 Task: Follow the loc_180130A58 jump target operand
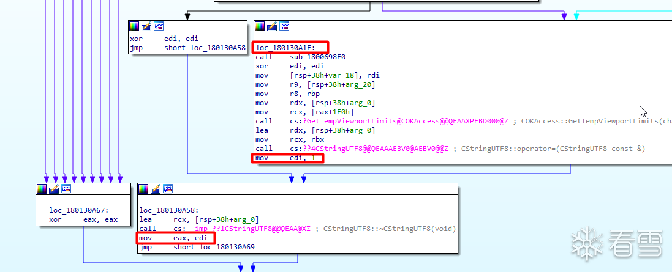click(x=217, y=48)
